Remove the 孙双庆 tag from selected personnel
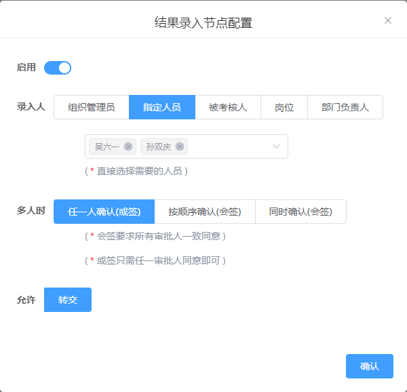 (180, 146)
